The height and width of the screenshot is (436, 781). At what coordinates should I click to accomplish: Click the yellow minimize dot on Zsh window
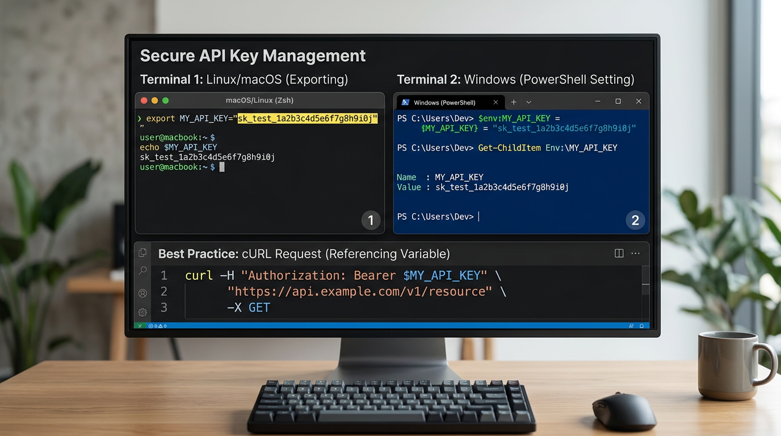pos(155,100)
